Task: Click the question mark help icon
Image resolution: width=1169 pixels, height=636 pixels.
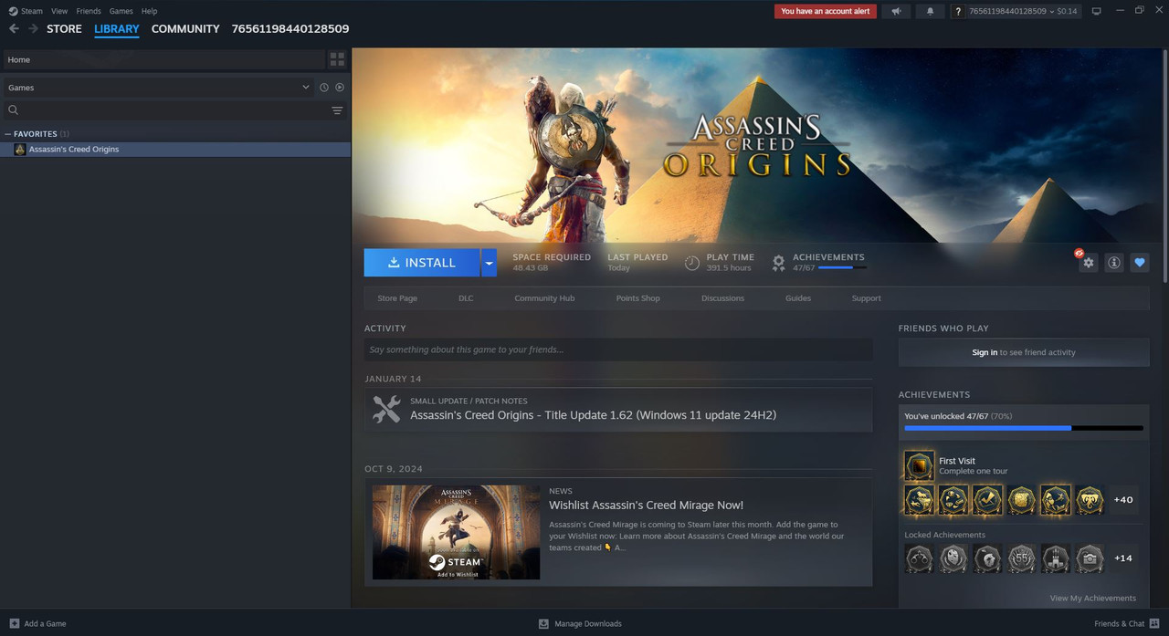Action: point(957,11)
